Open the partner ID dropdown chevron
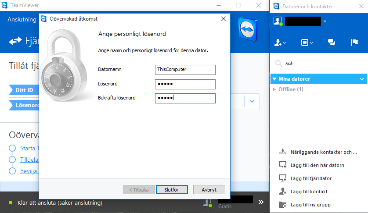 pos(252,101)
